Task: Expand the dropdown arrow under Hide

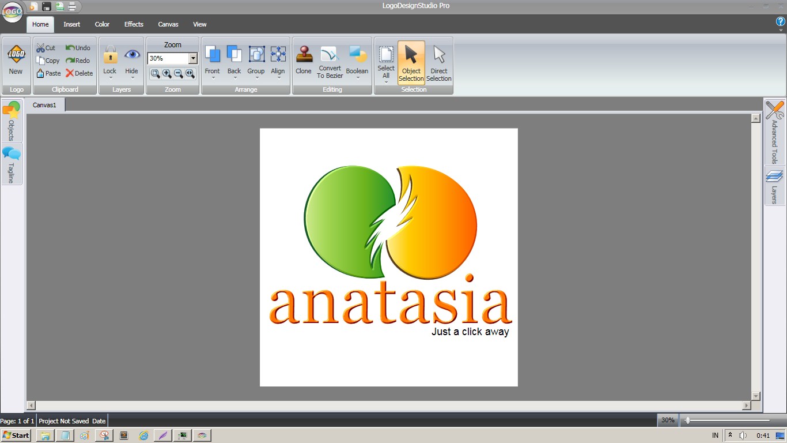Action: point(132,78)
